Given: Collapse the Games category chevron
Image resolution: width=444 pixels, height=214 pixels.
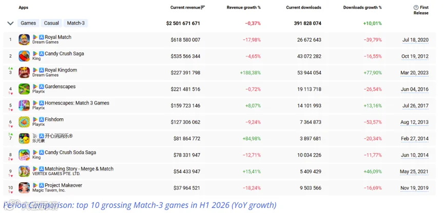Looking at the screenshot, I should [x=10, y=23].
